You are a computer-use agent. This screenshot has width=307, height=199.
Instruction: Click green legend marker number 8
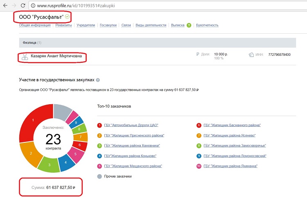click(199, 146)
